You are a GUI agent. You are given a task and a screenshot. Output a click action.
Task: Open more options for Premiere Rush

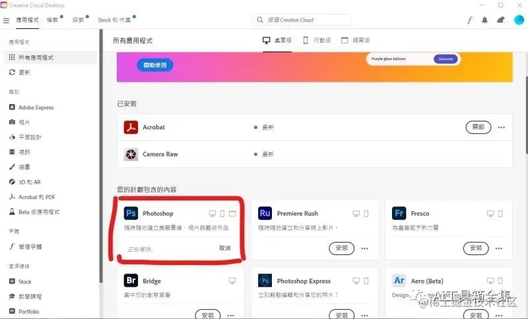click(365, 248)
